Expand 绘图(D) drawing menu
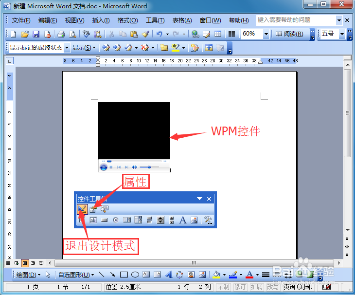Viewport: 355px width, 295px height. (x=28, y=275)
